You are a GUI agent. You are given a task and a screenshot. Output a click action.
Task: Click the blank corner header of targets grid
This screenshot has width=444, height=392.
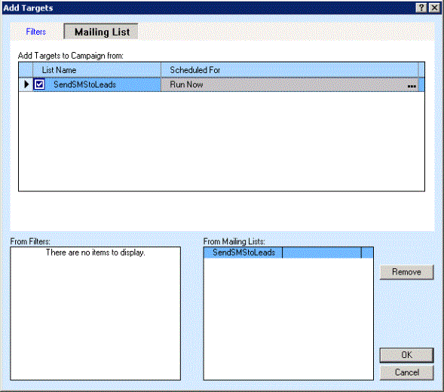(26, 70)
